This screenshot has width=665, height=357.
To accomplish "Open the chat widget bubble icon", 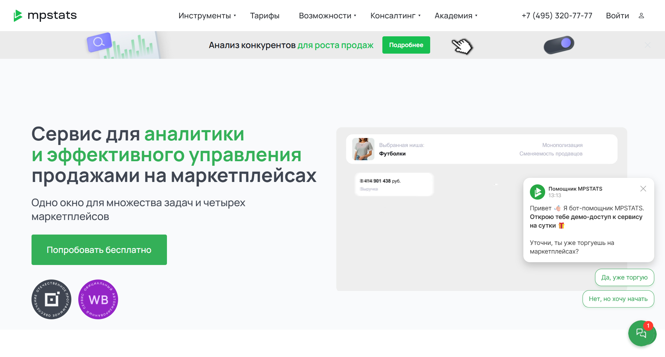I will tap(641, 333).
